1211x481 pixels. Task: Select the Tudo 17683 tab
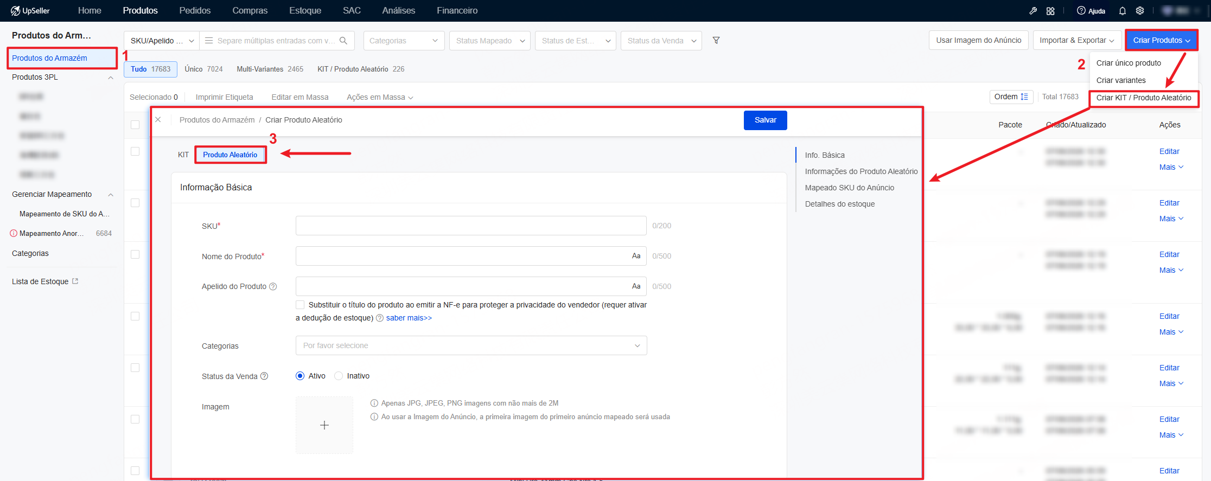click(150, 69)
